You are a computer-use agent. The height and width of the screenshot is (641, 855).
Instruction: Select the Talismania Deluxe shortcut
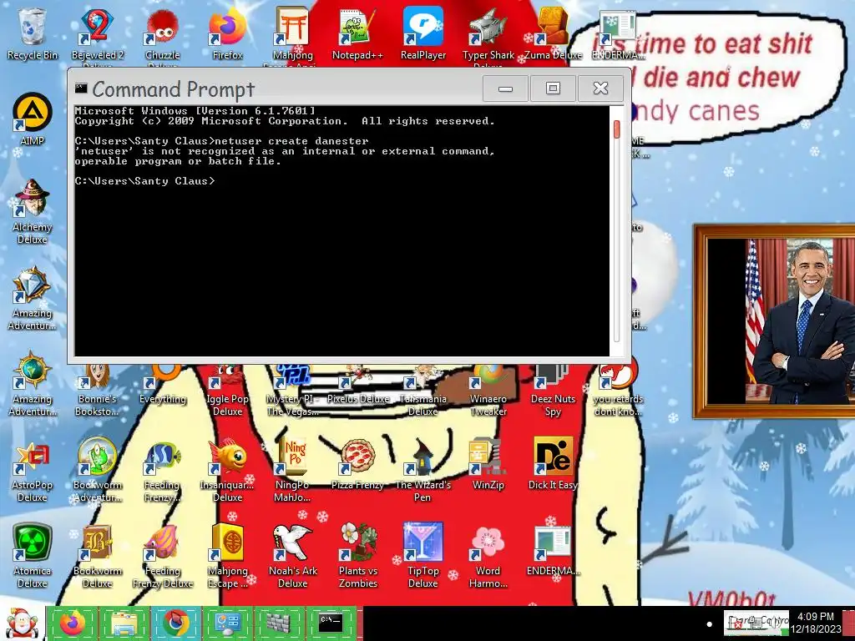(x=423, y=391)
